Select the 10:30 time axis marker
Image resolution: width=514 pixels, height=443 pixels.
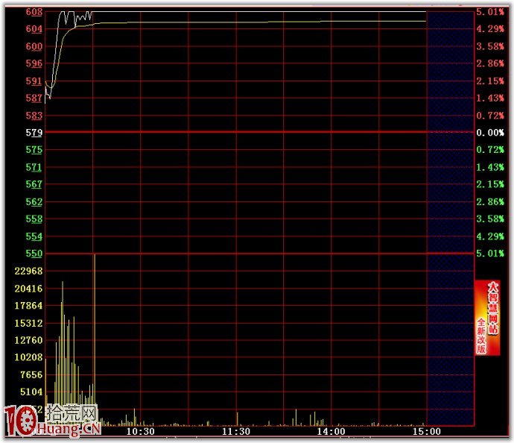pyautogui.click(x=140, y=432)
